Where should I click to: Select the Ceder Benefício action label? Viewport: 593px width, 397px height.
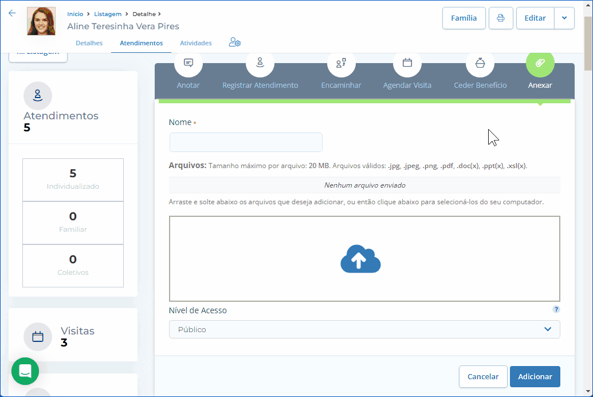(x=480, y=85)
